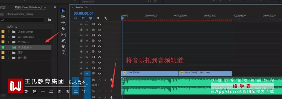Image resolution: width=282 pixels, height=99 pixels.
Task: Click the find bin icon beside search
Action: pyautogui.click(x=49, y=20)
